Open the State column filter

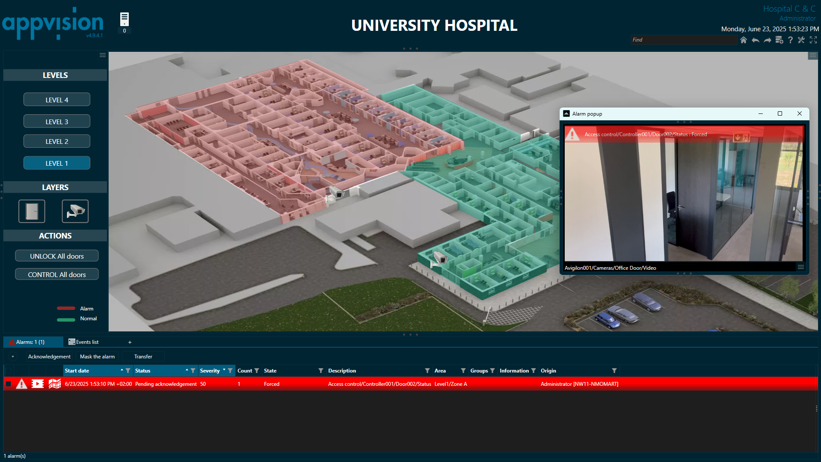[320, 371]
